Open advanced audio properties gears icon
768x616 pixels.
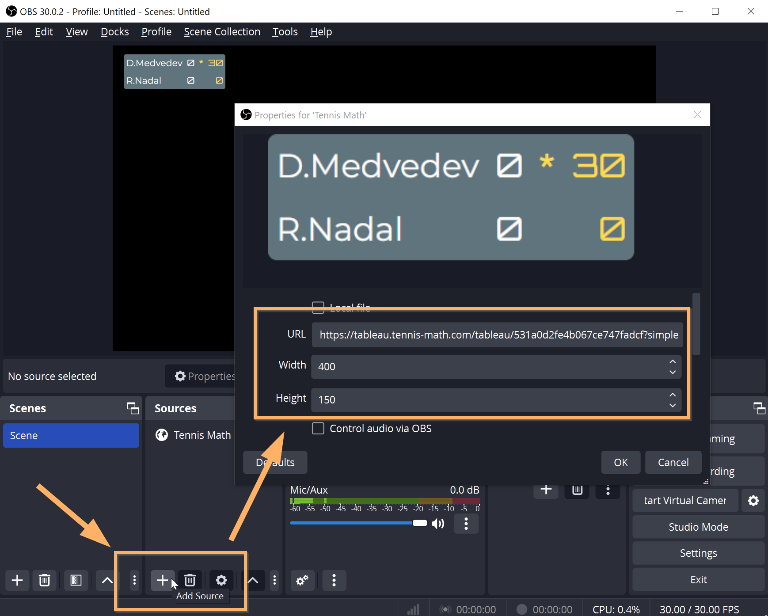click(x=302, y=580)
